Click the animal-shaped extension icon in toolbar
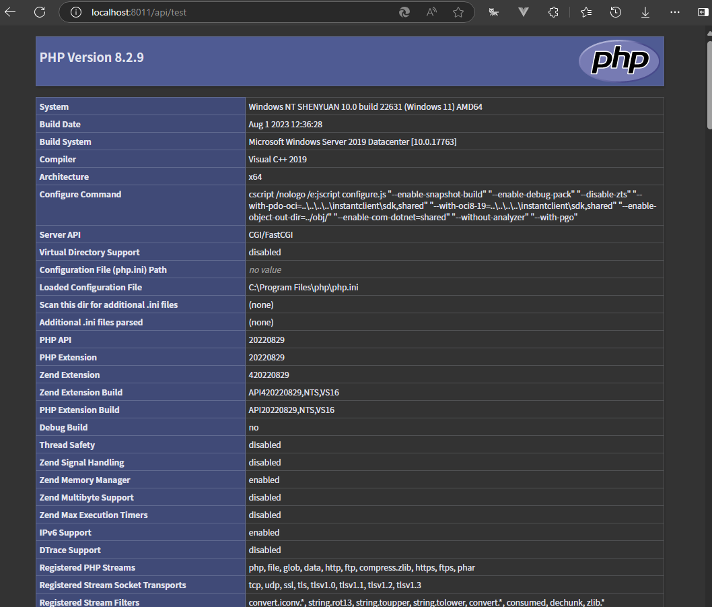Viewport: 712px width, 607px height. click(494, 12)
